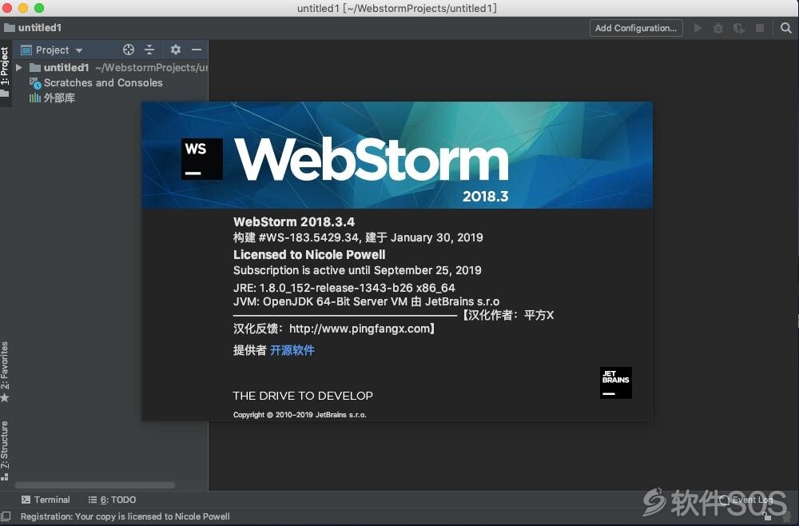799x526 pixels.
Task: Click the Registration status bar message
Action: tap(125, 516)
